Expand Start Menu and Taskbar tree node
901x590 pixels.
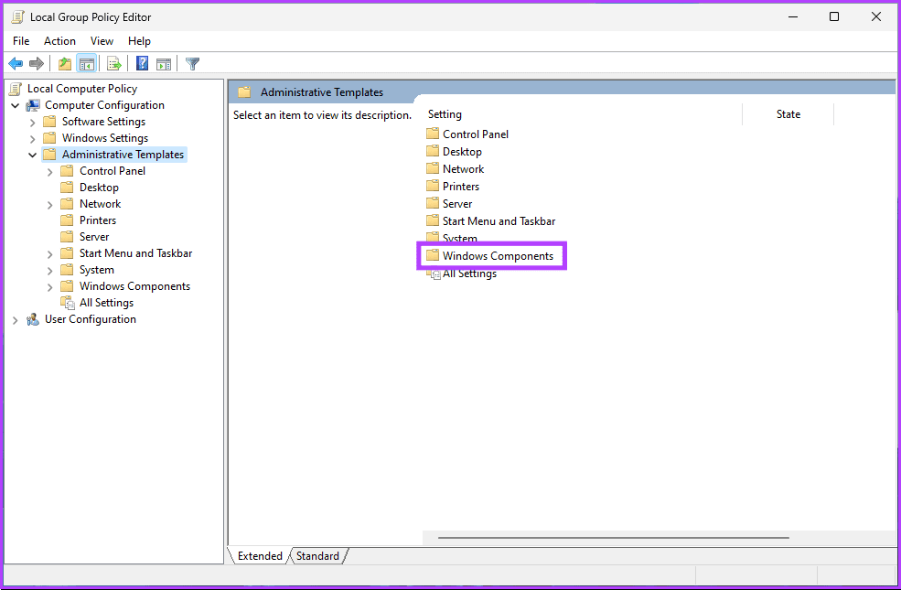point(49,254)
